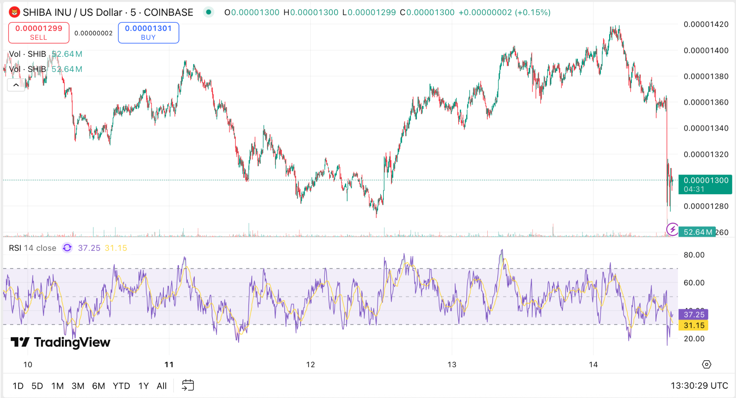736x398 pixels.
Task: Click the spread value 0.00000002
Action: [93, 33]
